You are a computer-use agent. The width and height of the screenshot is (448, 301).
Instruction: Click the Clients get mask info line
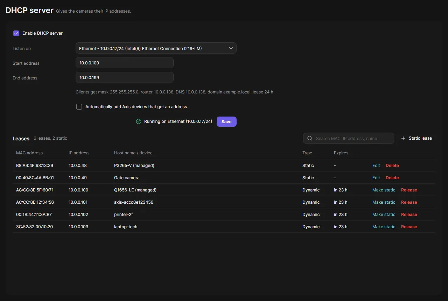[174, 92]
